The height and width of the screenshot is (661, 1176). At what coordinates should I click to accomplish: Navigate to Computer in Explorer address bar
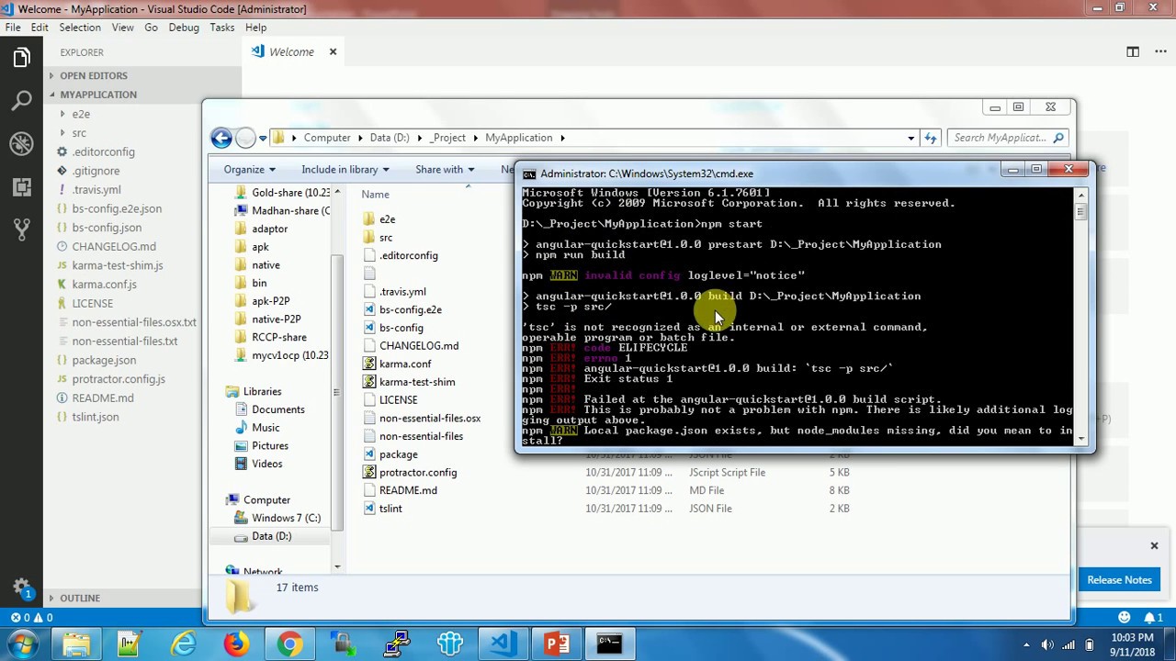[x=327, y=138]
